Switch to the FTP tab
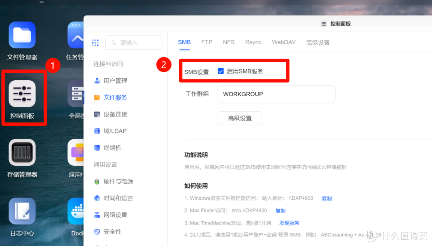 [x=207, y=42]
